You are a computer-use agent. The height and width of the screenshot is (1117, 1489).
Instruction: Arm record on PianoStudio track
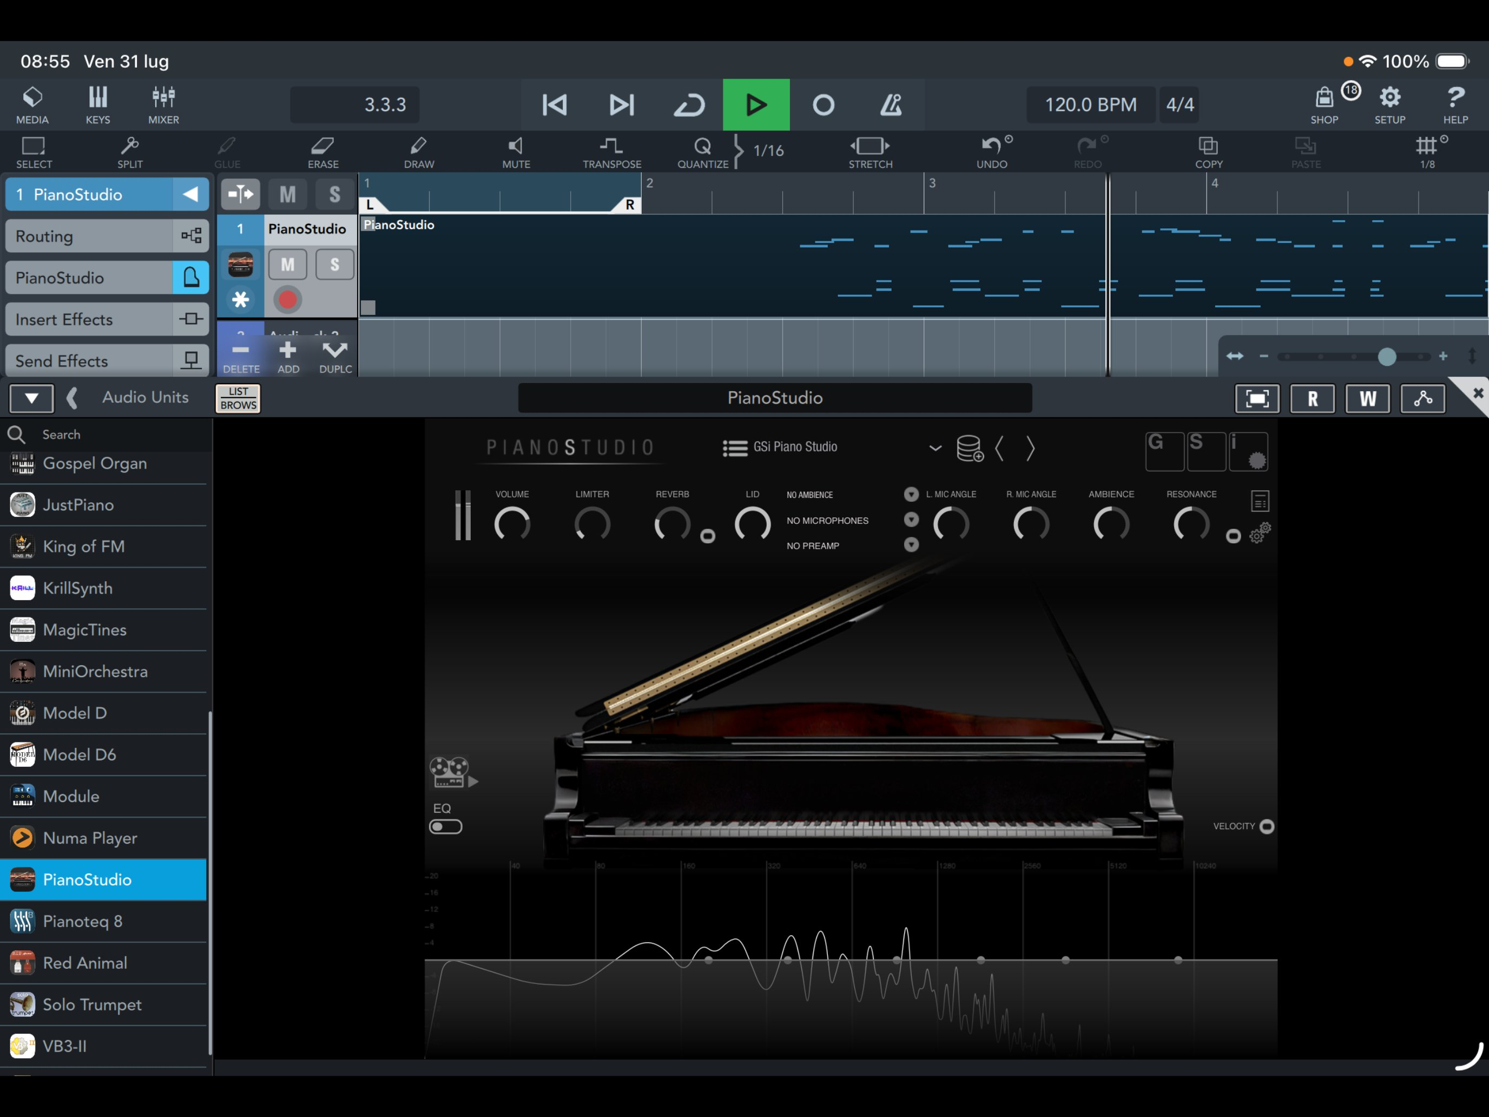pyautogui.click(x=287, y=300)
